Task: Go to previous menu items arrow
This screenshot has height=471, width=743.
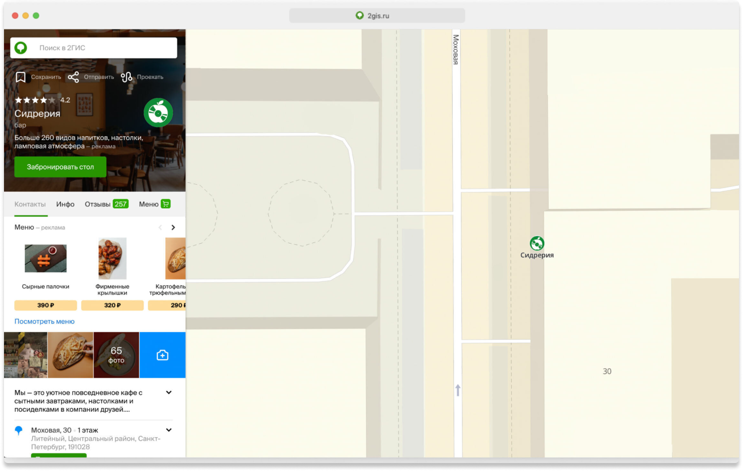Action: pyautogui.click(x=160, y=228)
